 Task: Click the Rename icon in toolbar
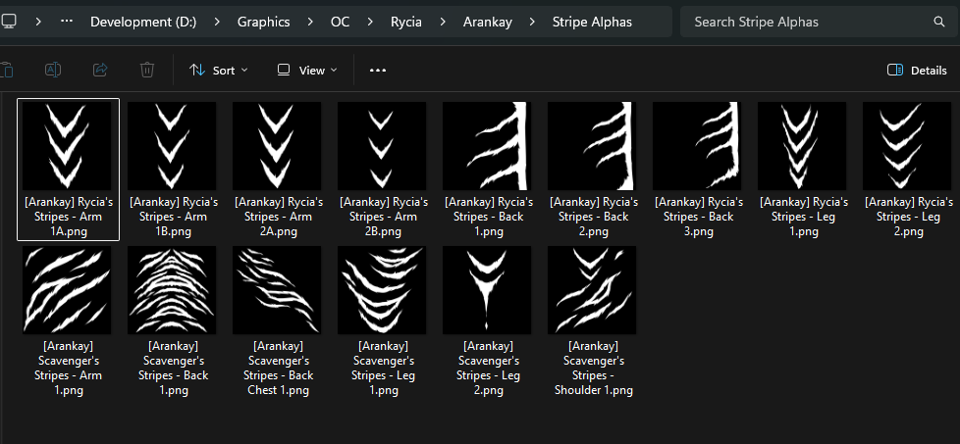[53, 70]
